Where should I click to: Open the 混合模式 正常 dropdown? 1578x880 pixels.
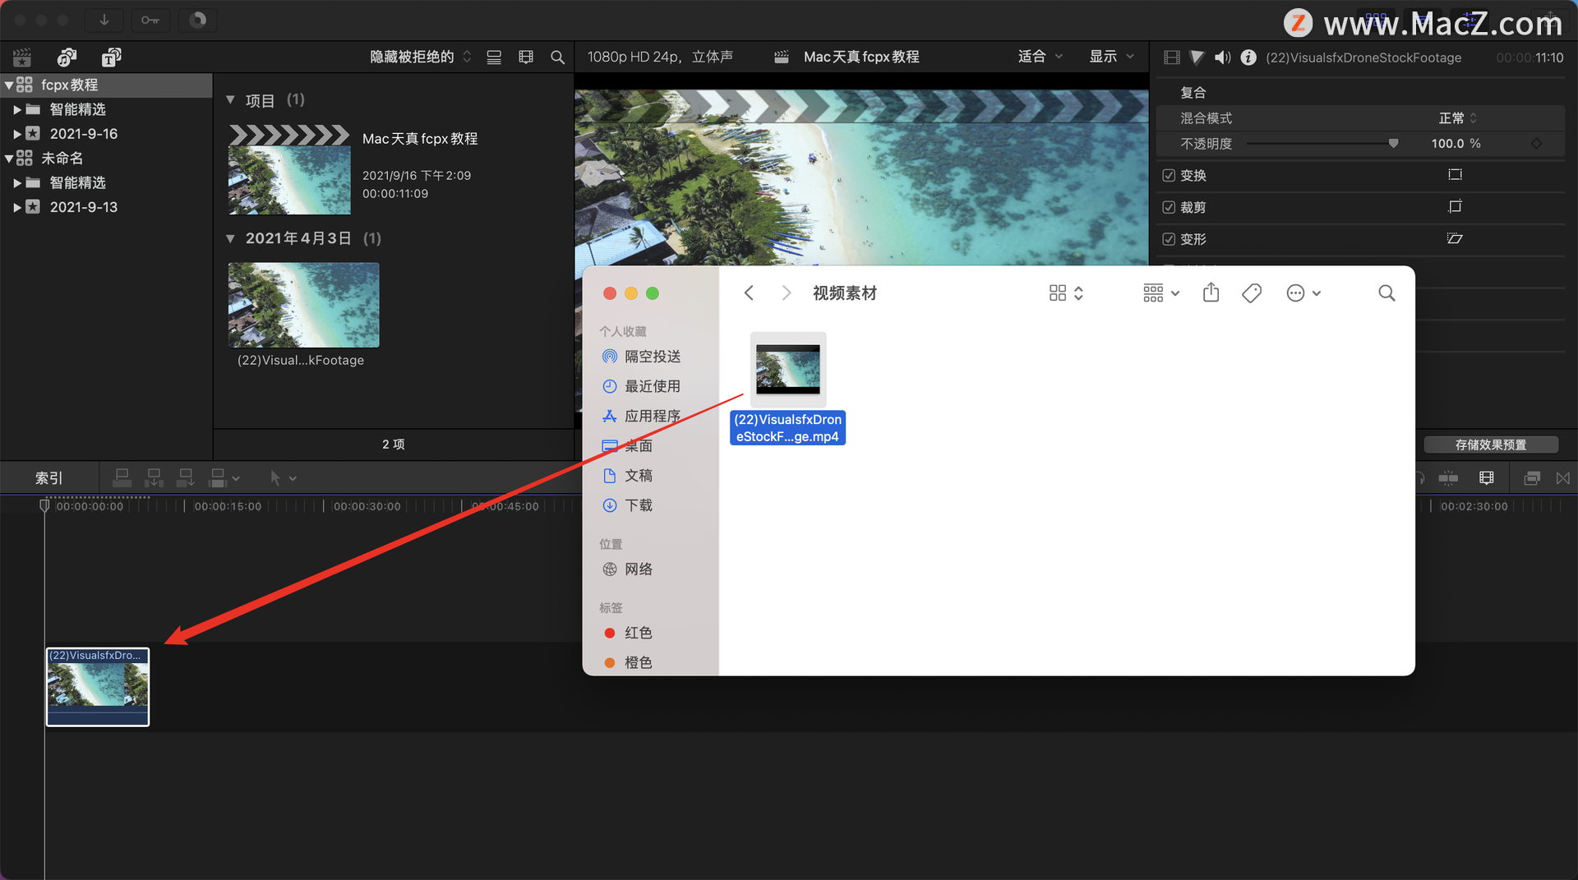(x=1458, y=118)
